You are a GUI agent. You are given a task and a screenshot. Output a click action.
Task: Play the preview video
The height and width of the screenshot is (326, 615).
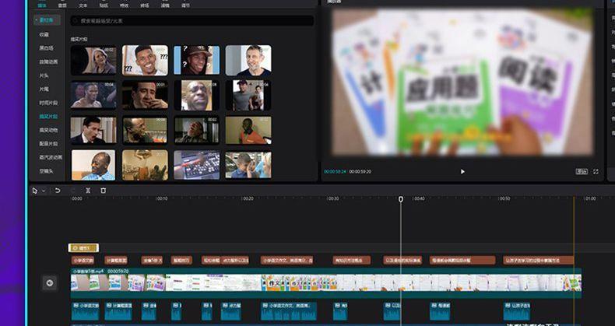pyautogui.click(x=462, y=171)
